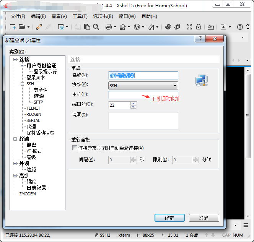This screenshot has width=254, height=242.
Task: Click the 取消 button
Action: tap(204, 218)
